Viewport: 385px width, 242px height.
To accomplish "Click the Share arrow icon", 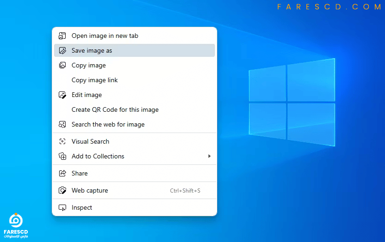I will pos(62,173).
